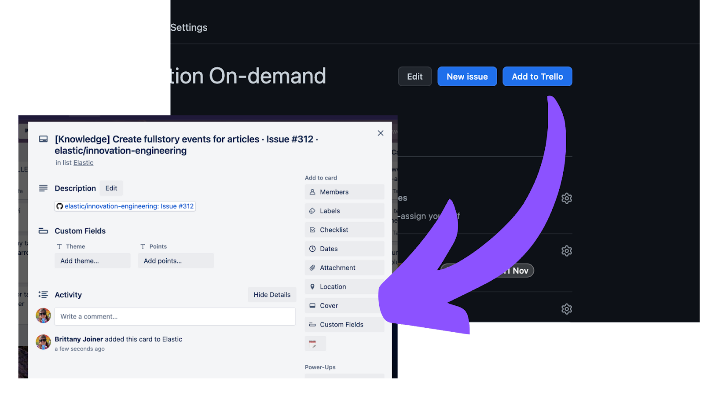Screen dimensions: 704x396
Task: Open the Elastic list link
Action: (x=84, y=163)
